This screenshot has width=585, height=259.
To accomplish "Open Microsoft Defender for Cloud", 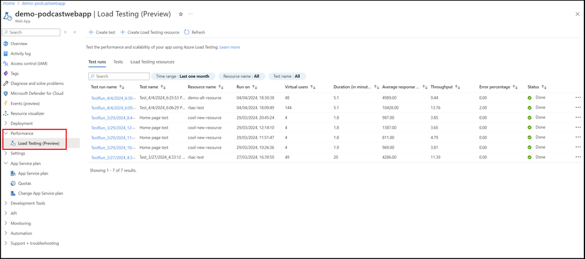I will click(x=37, y=93).
